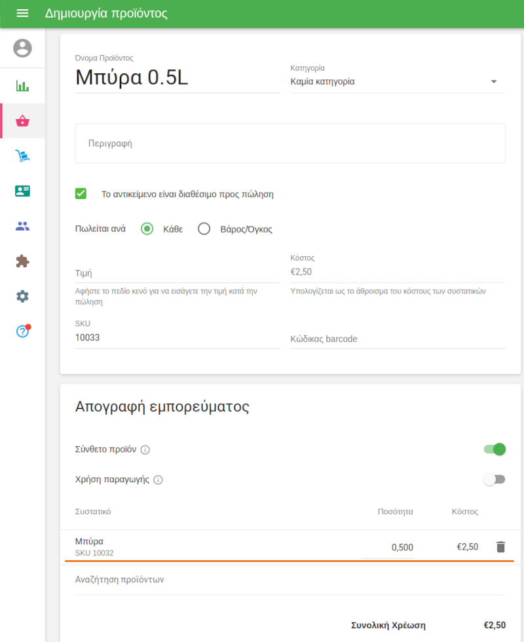Show info tooltip for Σύνθετο προϊόν
The width and height of the screenshot is (524, 642).
[x=145, y=450]
